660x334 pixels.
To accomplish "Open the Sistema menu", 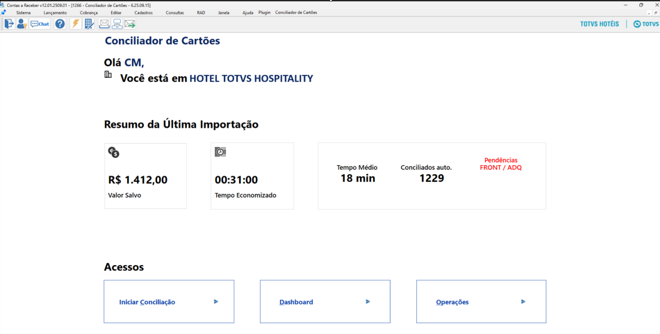I will pos(23,13).
